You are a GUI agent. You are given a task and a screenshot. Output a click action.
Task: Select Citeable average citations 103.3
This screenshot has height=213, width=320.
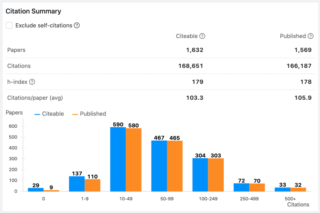(x=194, y=98)
